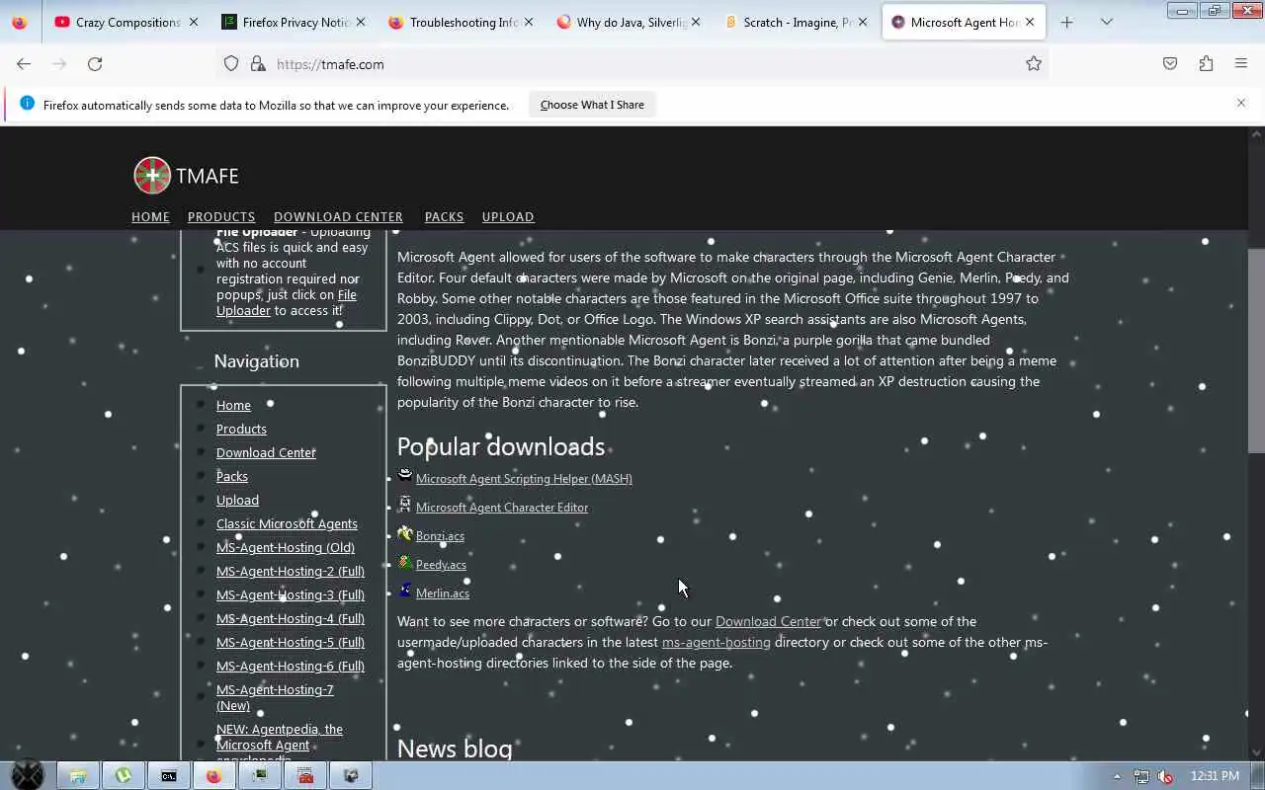
Task: Open Home link in Navigation sidebar
Action: coord(233,405)
